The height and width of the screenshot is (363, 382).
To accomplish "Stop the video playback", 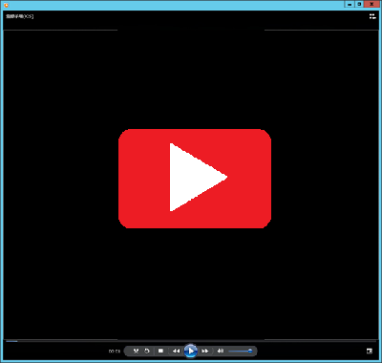I will (160, 351).
